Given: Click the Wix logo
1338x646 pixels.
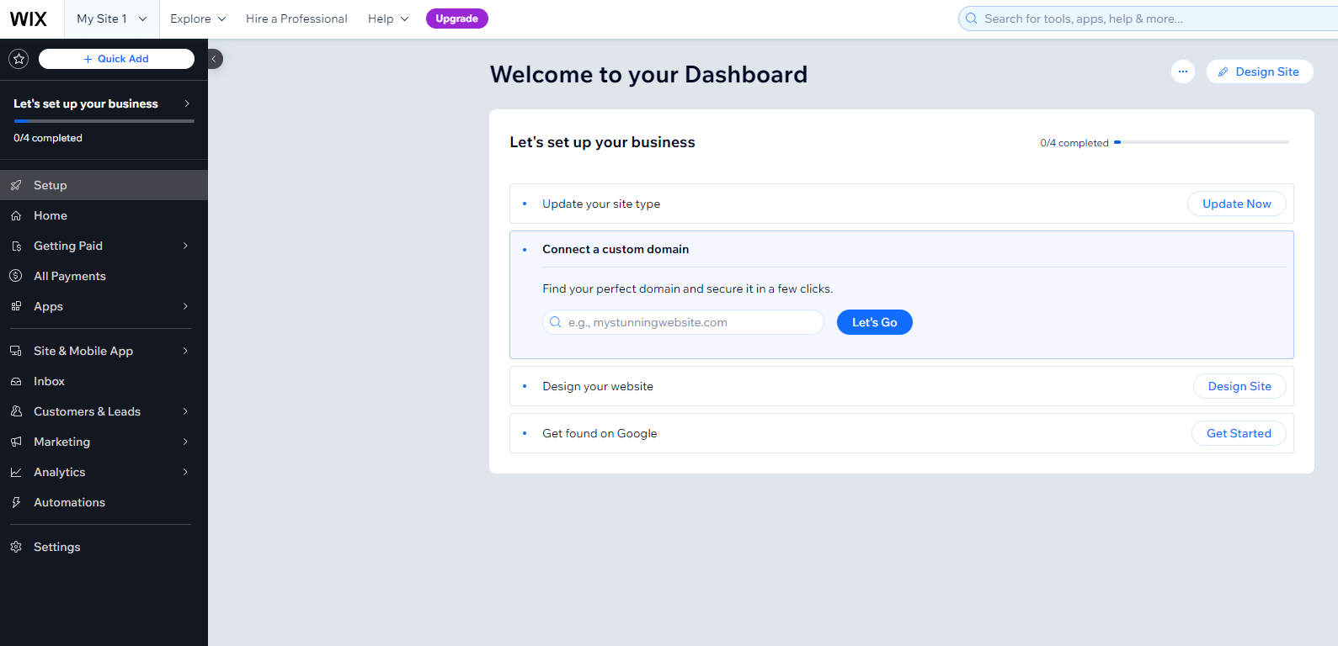Looking at the screenshot, I should tap(29, 19).
